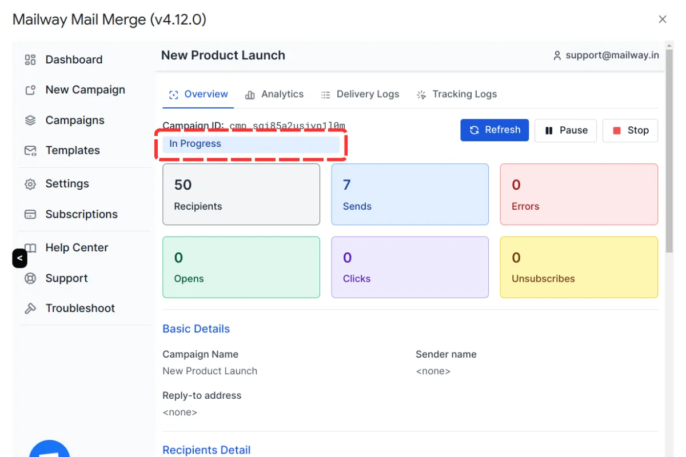Close the Mailway Mail Merge dialog

tap(663, 19)
